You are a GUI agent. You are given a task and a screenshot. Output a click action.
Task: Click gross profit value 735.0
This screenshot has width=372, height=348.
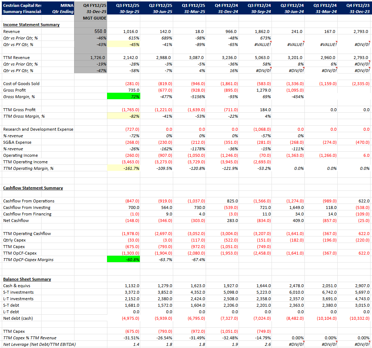click(x=133, y=90)
